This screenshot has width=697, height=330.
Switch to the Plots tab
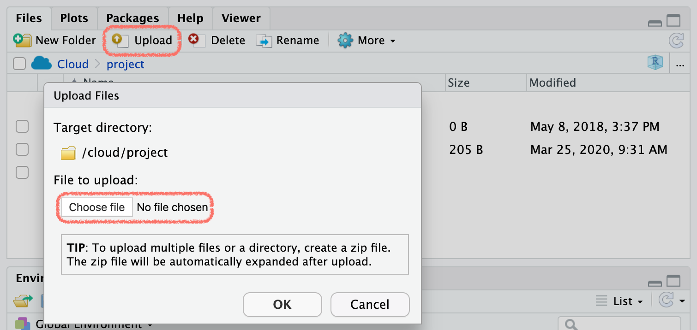pos(74,18)
